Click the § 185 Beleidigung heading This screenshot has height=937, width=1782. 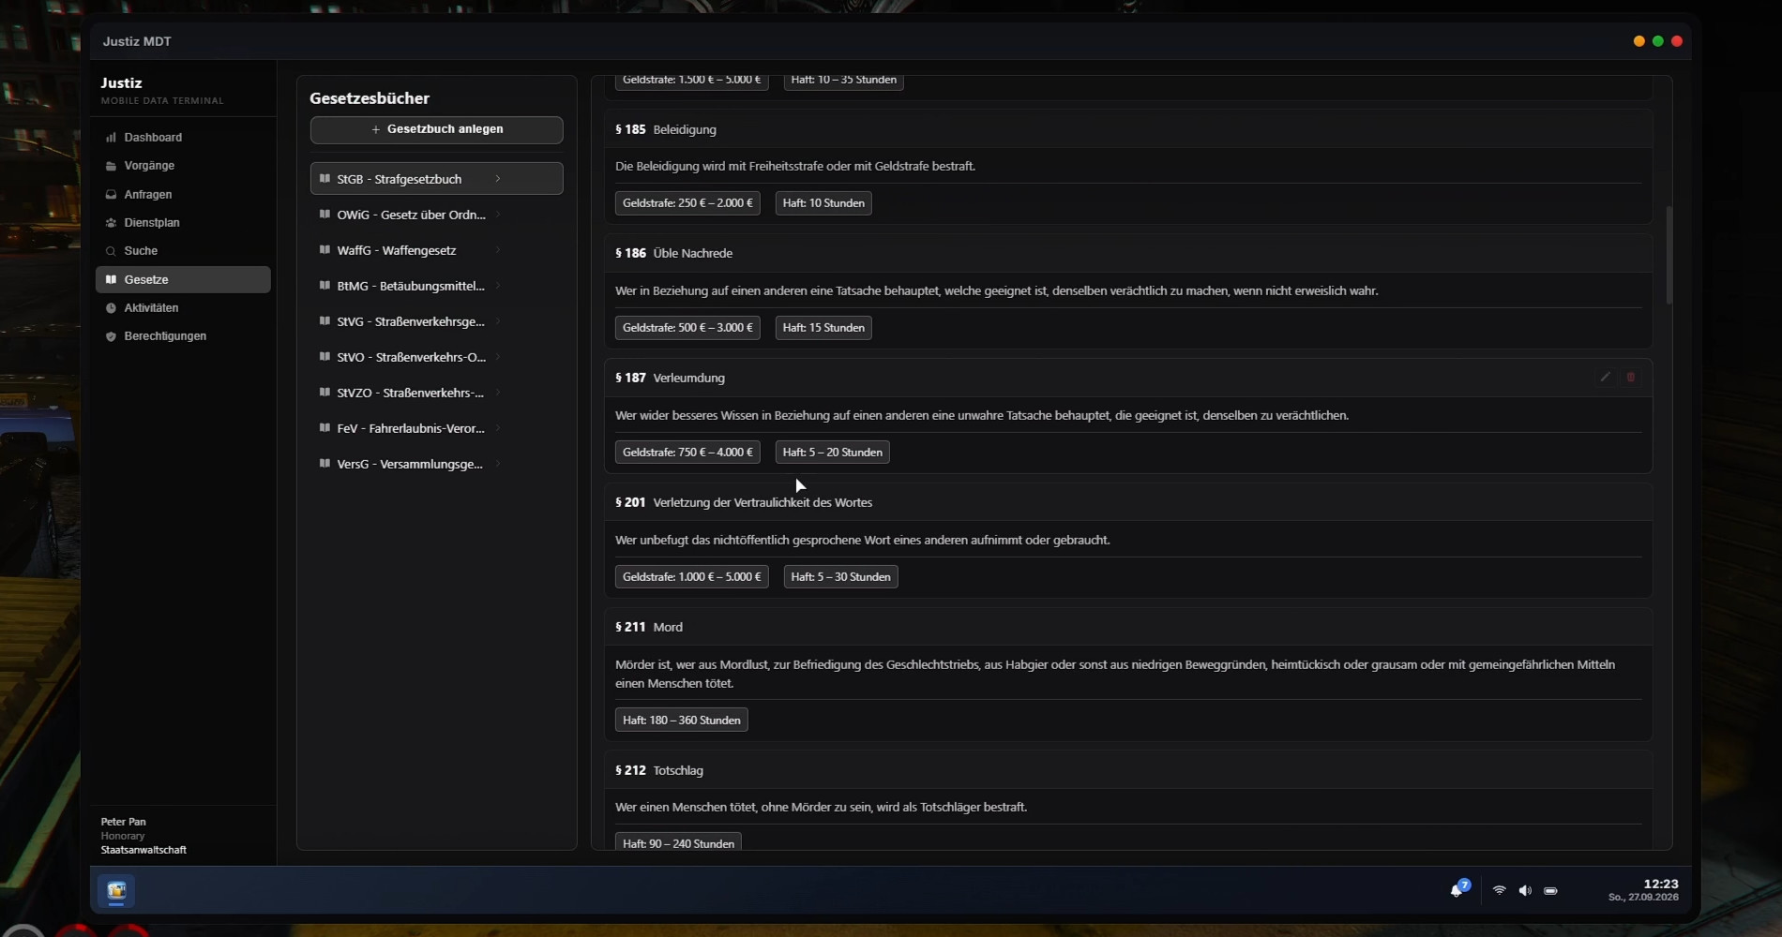pos(665,129)
